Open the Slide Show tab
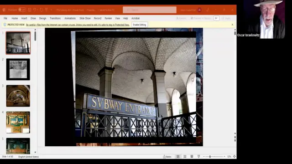292x164 pixels. (x=85, y=18)
